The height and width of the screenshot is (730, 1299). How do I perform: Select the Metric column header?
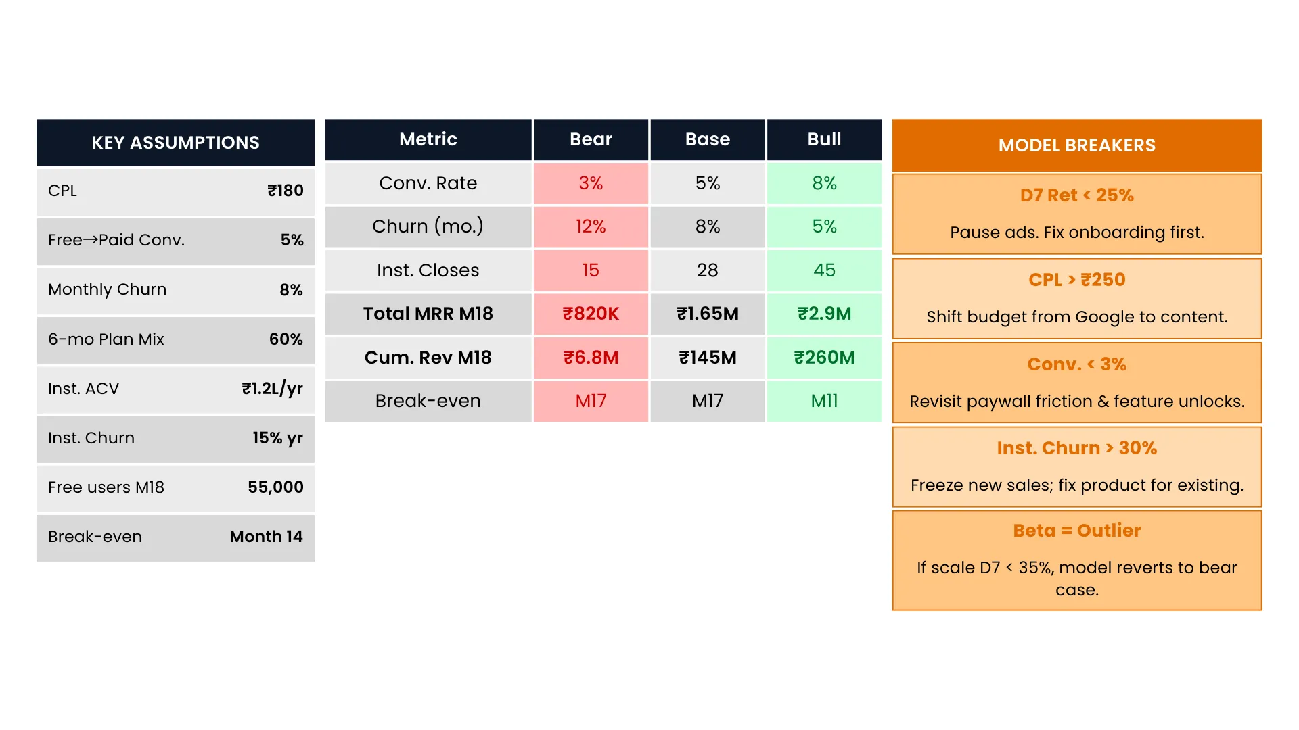pyautogui.click(x=428, y=139)
